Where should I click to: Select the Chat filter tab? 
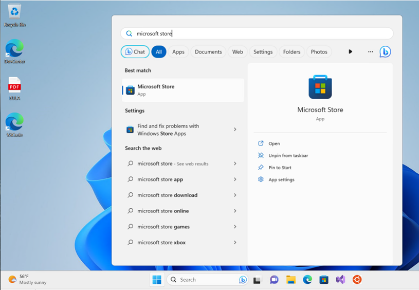(135, 52)
